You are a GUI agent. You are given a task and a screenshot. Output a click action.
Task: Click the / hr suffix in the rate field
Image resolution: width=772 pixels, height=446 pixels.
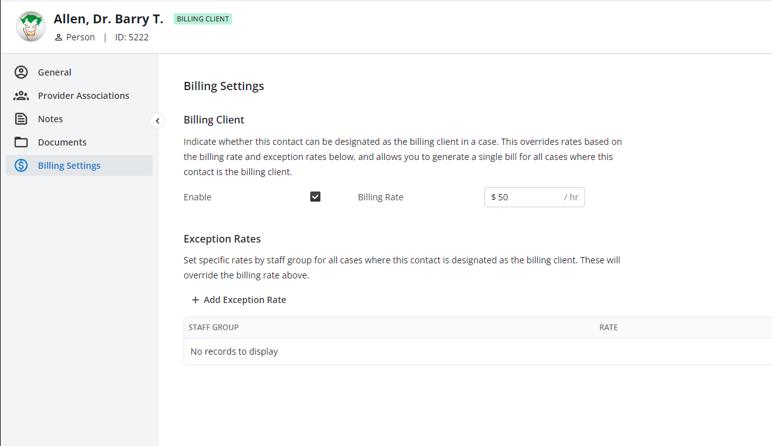(x=571, y=197)
